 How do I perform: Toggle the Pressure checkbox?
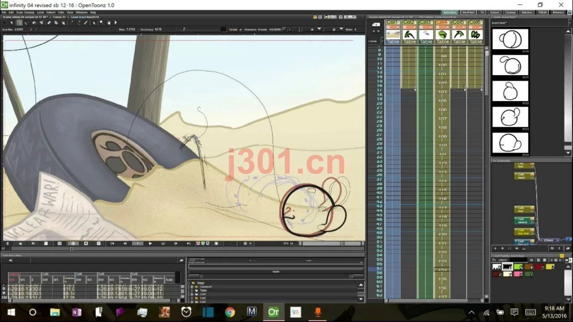tap(240, 30)
